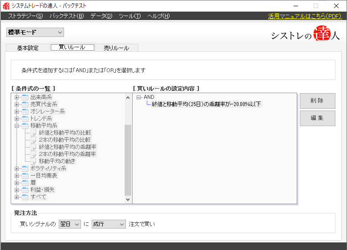The image size is (347, 250).
Task: Click the すべて folder icon
Action: (x=25, y=197)
